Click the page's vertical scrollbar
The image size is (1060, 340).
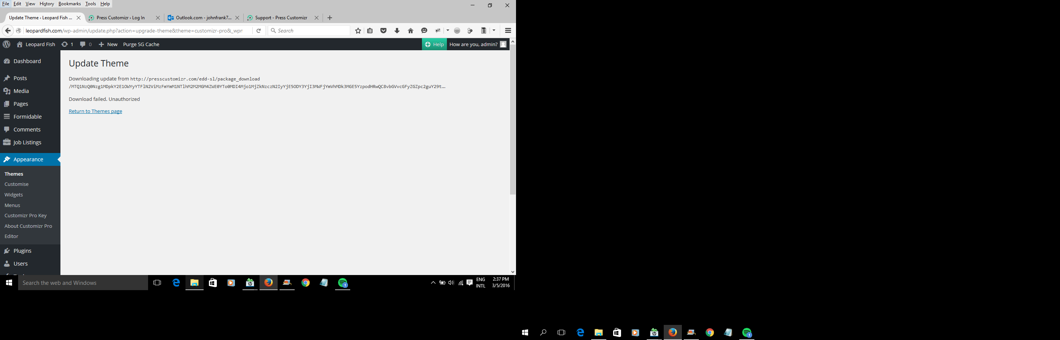point(512,119)
